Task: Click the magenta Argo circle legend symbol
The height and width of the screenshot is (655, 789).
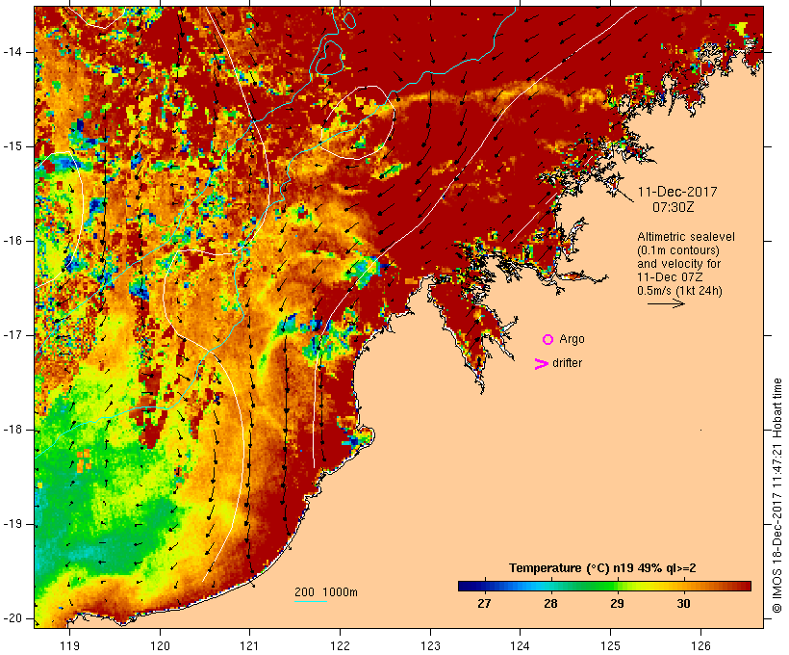Action: point(548,340)
